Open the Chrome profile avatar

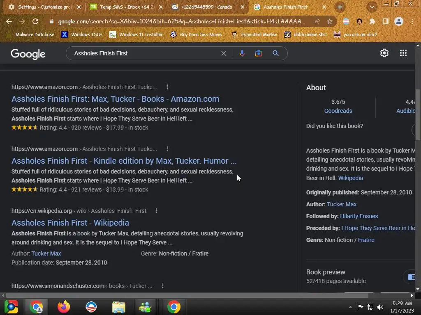[x=399, y=21]
